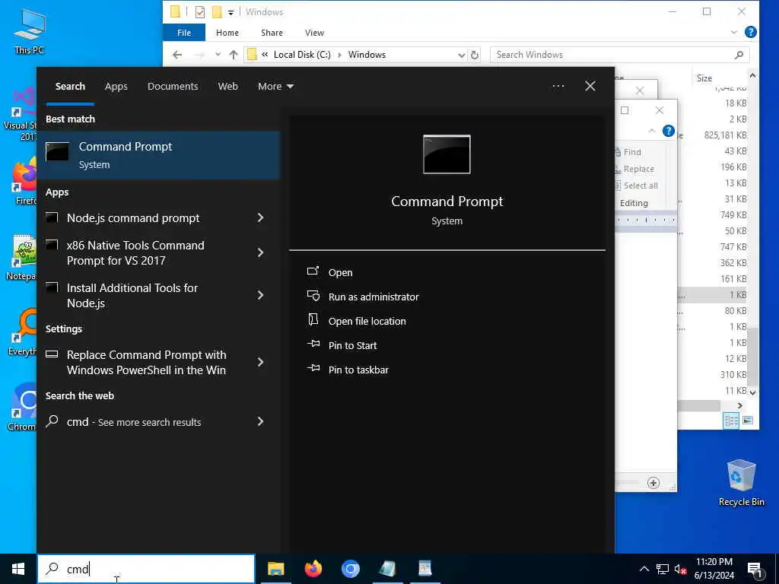Viewport: 779px width, 584px height.
Task: Open the WordPad taskbar icon
Action: [424, 569]
